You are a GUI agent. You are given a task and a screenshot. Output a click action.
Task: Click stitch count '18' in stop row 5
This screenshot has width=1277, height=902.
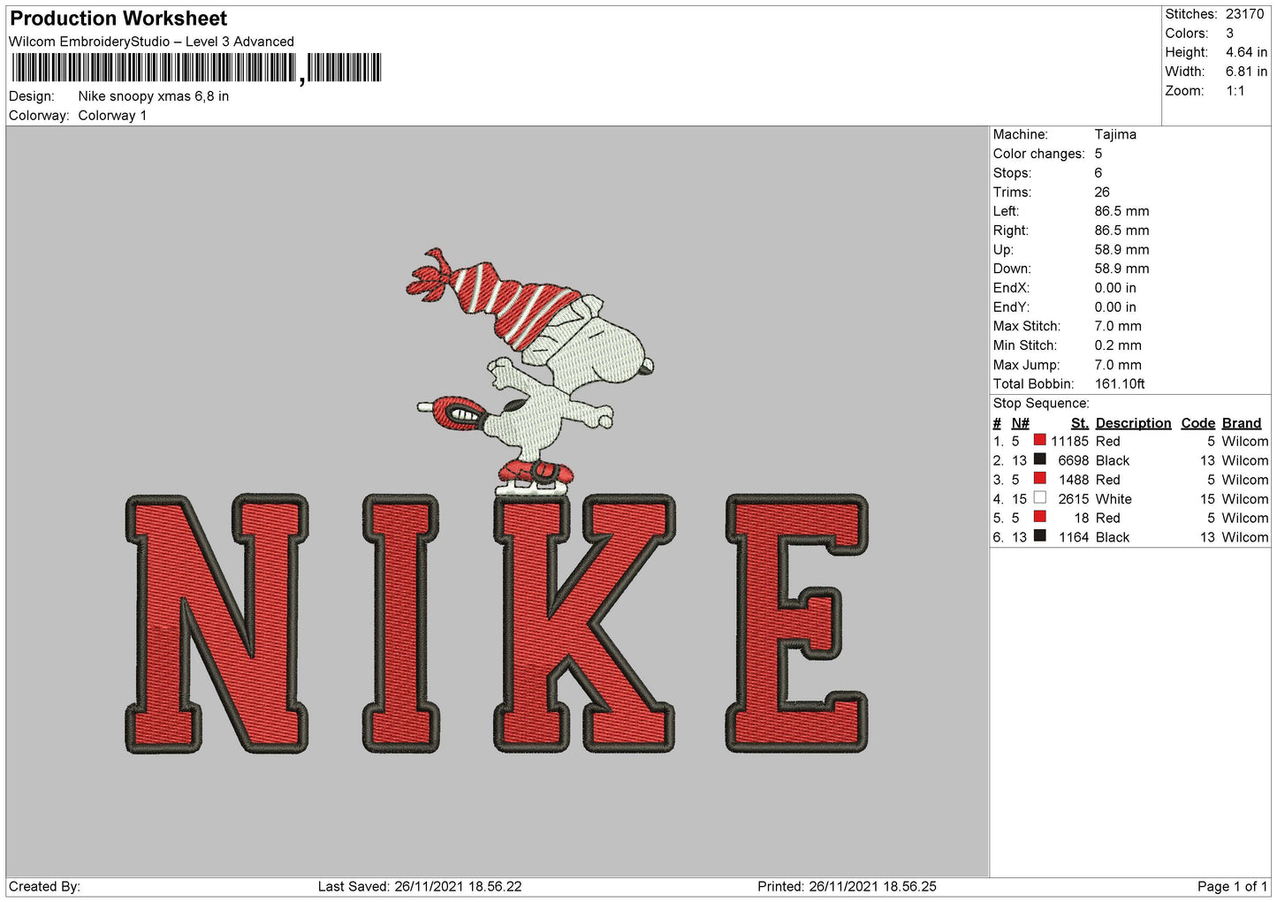(1082, 518)
